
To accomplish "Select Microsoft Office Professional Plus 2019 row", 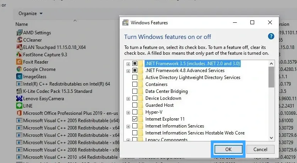I will tap(67, 113).
